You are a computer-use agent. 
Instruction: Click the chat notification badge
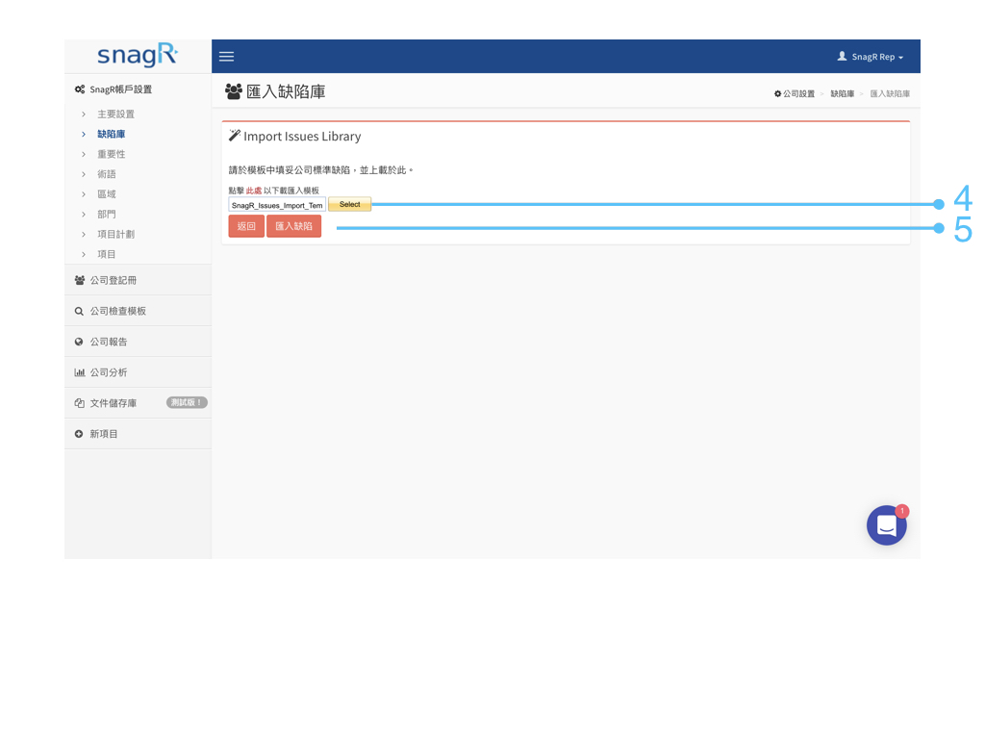[902, 511]
